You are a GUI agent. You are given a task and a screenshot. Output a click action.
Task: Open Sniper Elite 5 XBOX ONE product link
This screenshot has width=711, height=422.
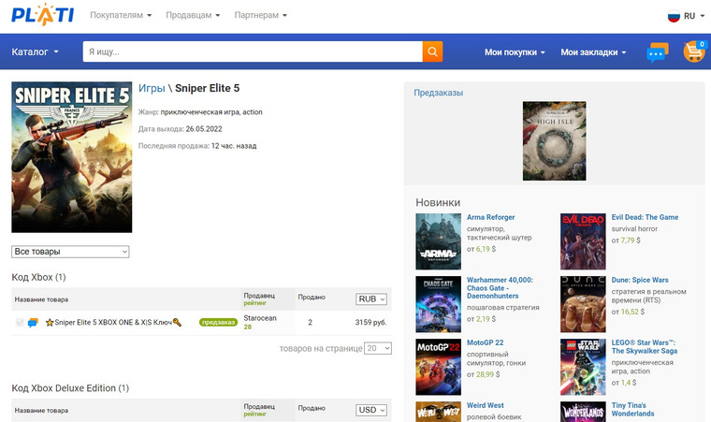point(113,323)
